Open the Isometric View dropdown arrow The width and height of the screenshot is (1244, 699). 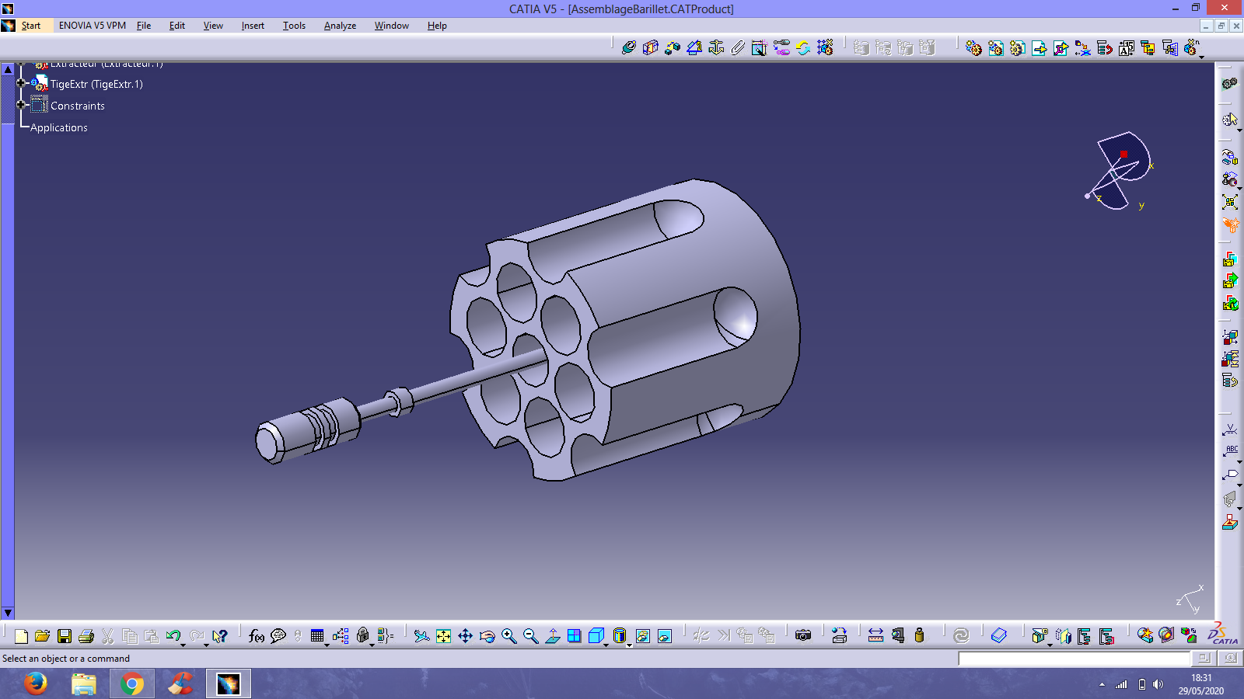click(x=606, y=645)
